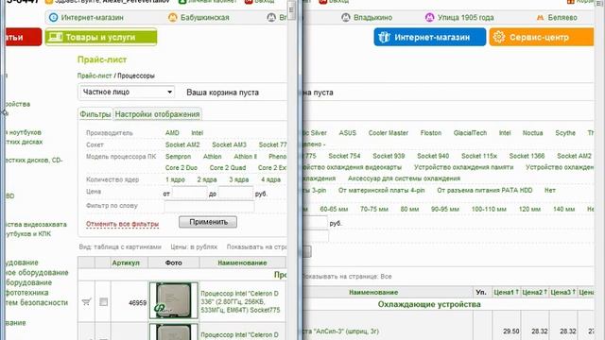The height and width of the screenshot is (340, 605).
Task: Click Улица 1905 года metro icon
Action: point(429,17)
